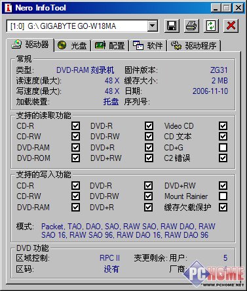Enable the unchecked CD+G checkbox

[x=223, y=147]
